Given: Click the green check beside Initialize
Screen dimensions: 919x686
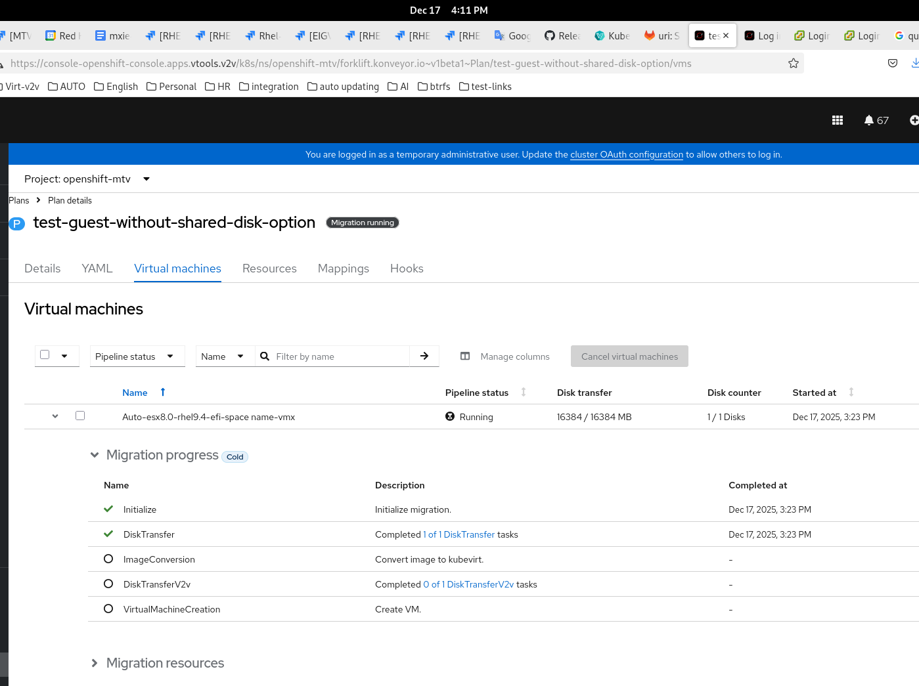Looking at the screenshot, I should tap(108, 509).
